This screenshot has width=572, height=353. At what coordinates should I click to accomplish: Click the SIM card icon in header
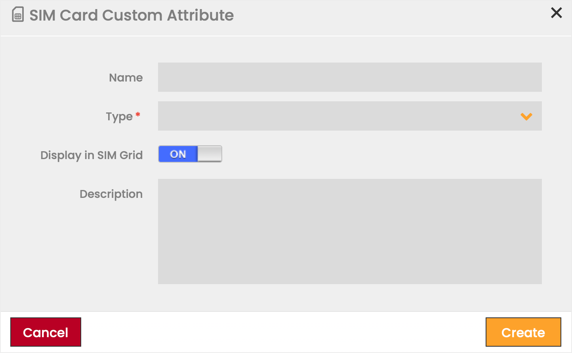point(18,15)
